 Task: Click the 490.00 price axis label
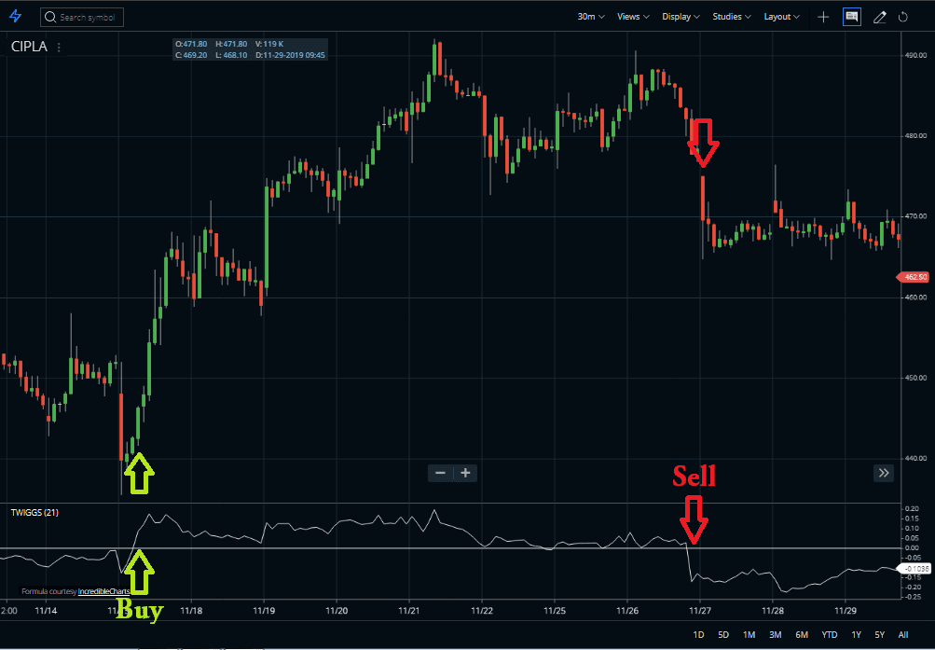916,55
